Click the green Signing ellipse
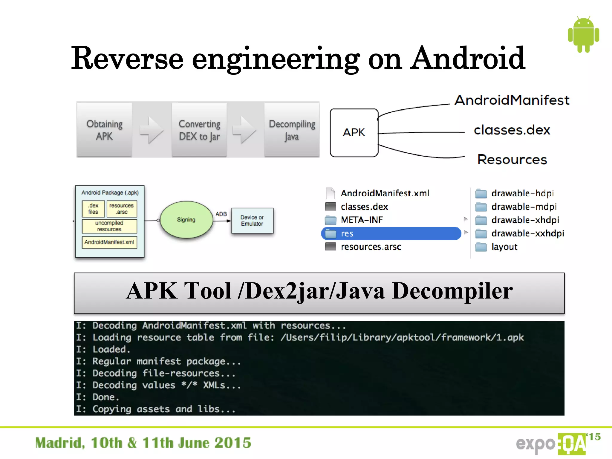 click(x=186, y=220)
